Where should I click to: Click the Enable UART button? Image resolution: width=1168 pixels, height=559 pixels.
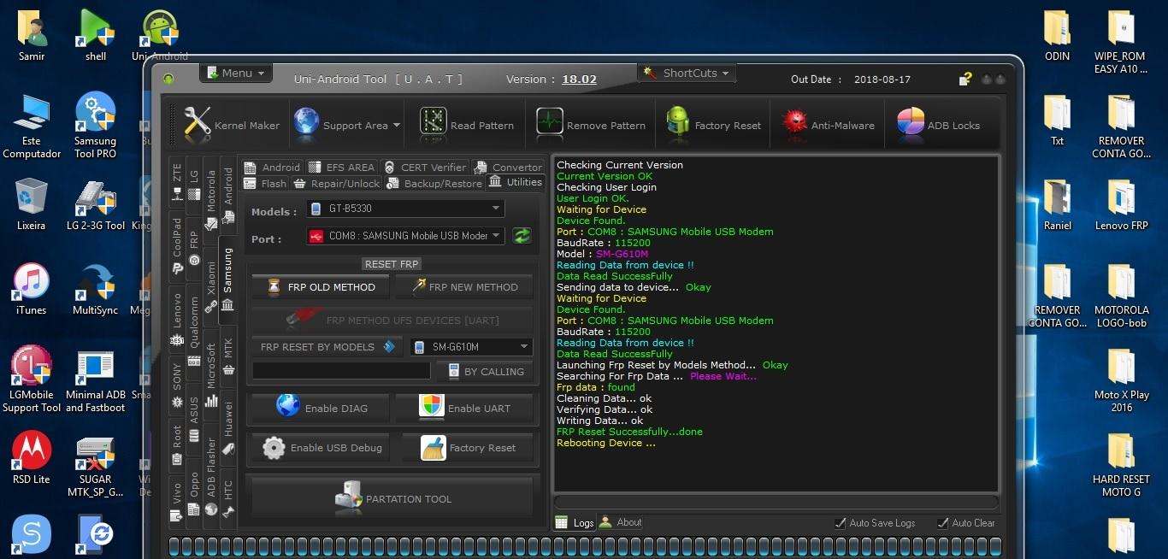[x=463, y=408]
